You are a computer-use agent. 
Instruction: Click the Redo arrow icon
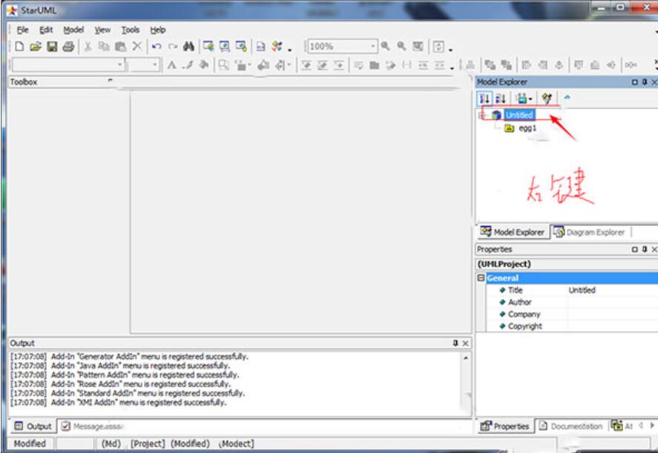[172, 46]
